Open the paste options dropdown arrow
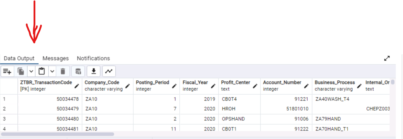 point(52,71)
